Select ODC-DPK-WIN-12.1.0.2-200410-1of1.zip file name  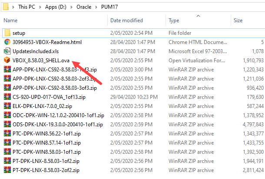pyautogui.click(x=58, y=115)
